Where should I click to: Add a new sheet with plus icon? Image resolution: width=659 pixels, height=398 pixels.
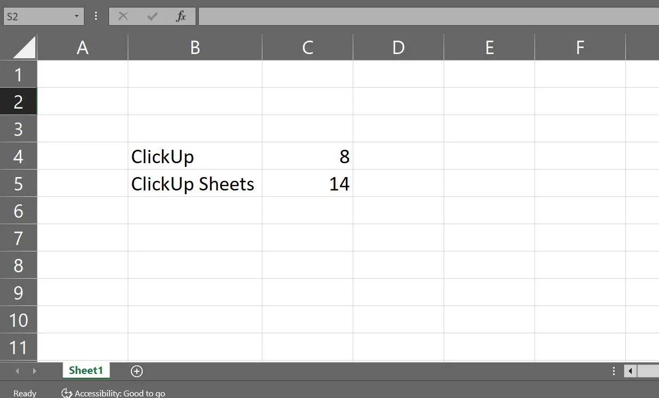point(137,371)
